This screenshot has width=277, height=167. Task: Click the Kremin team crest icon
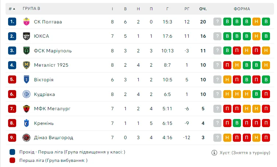[26, 123]
